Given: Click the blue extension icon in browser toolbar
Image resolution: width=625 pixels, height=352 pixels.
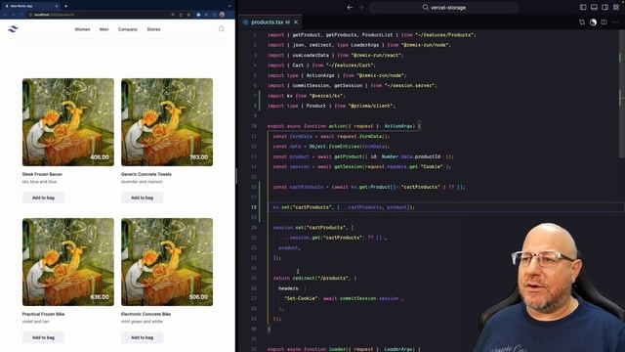Looking at the screenshot, I should pyautogui.click(x=198, y=15).
